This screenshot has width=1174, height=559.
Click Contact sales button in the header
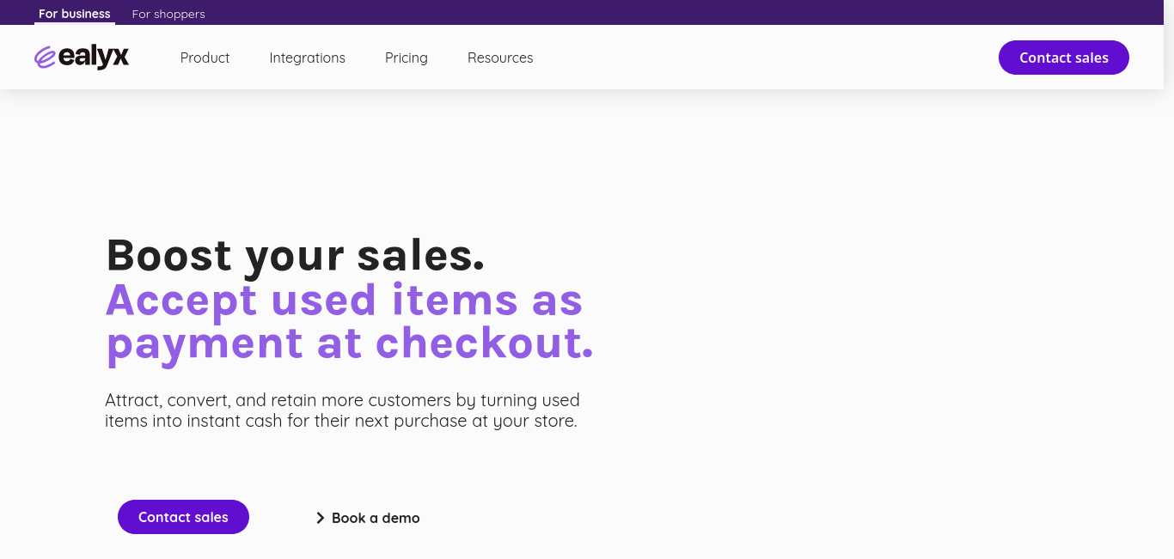(x=1064, y=58)
